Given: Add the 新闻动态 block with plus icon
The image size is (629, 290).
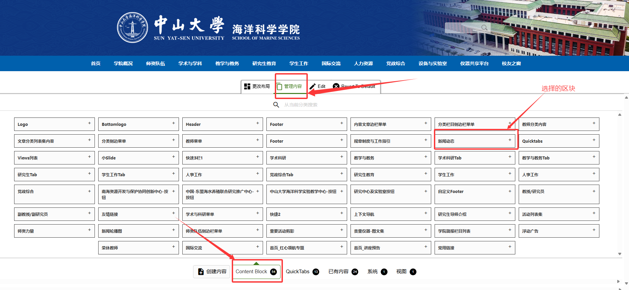Looking at the screenshot, I should click(510, 140).
